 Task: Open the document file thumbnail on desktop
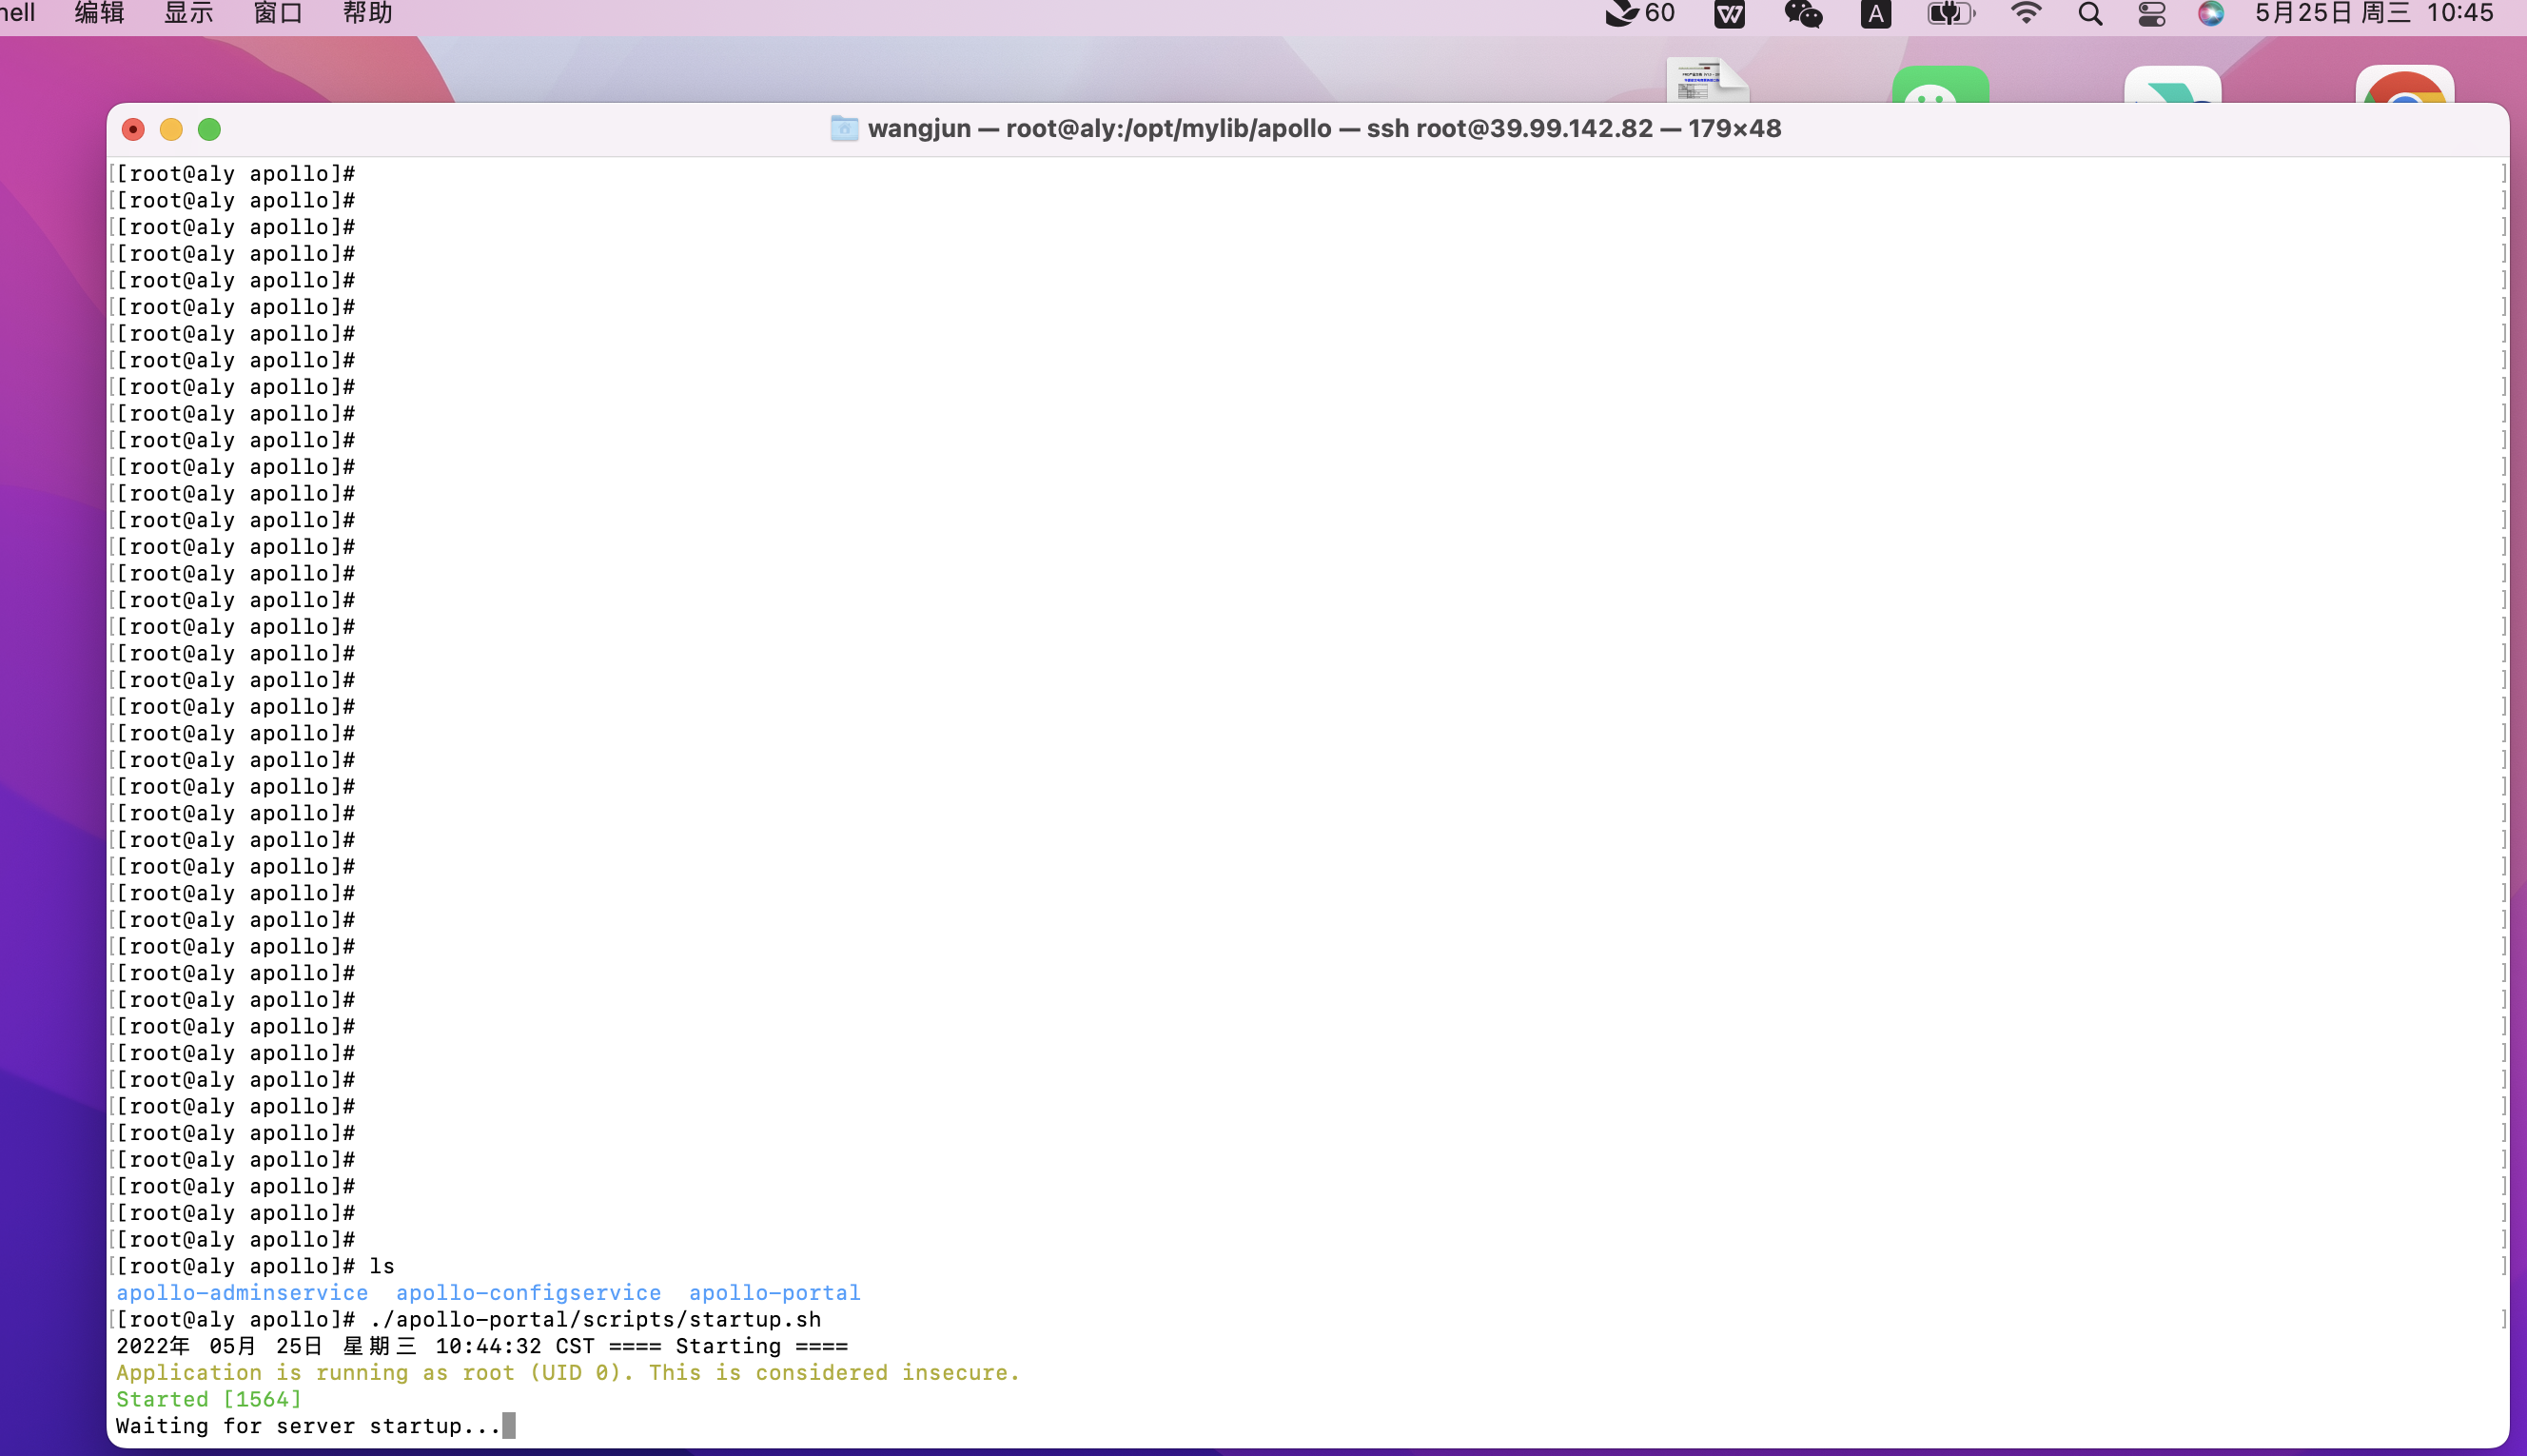tap(1706, 80)
